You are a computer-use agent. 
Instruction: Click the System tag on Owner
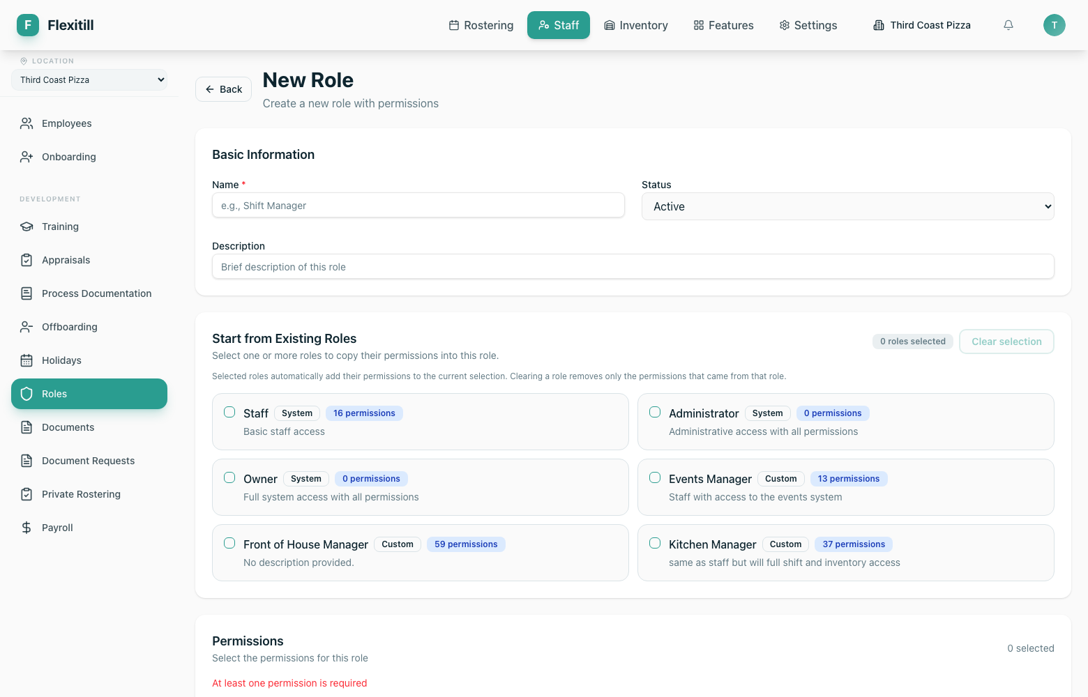(306, 479)
